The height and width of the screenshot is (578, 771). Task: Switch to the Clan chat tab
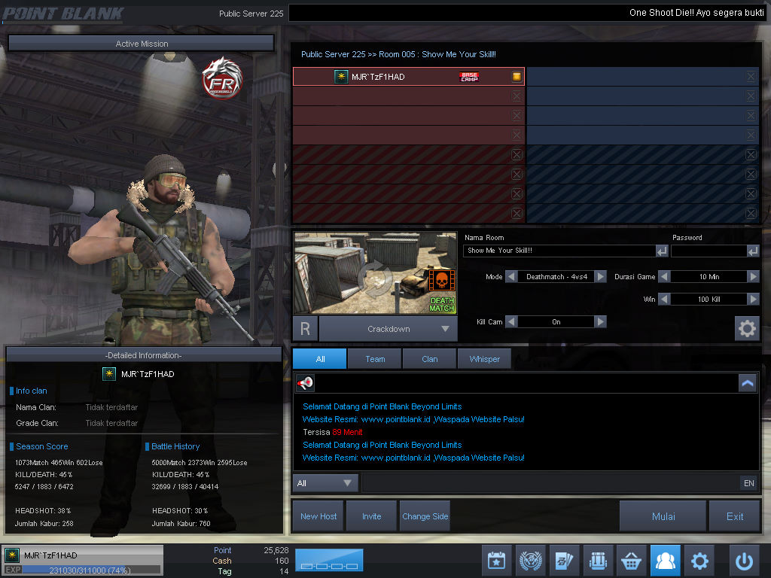click(x=429, y=359)
